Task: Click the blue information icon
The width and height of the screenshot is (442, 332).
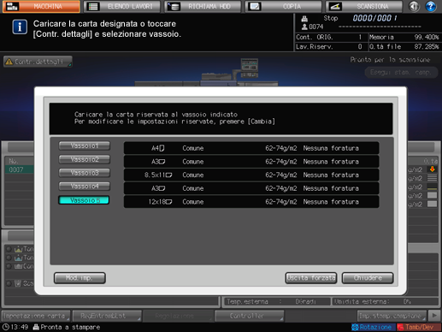Action: [20, 27]
